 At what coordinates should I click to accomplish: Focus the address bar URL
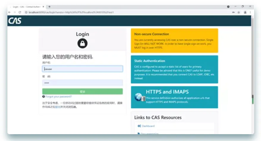point(71,12)
